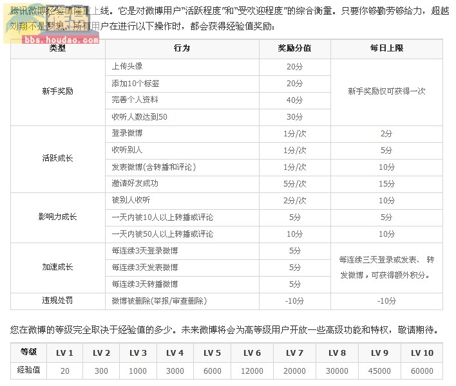Select the '上传头像' row text
This screenshot has width=456, height=386.
[x=127, y=66]
